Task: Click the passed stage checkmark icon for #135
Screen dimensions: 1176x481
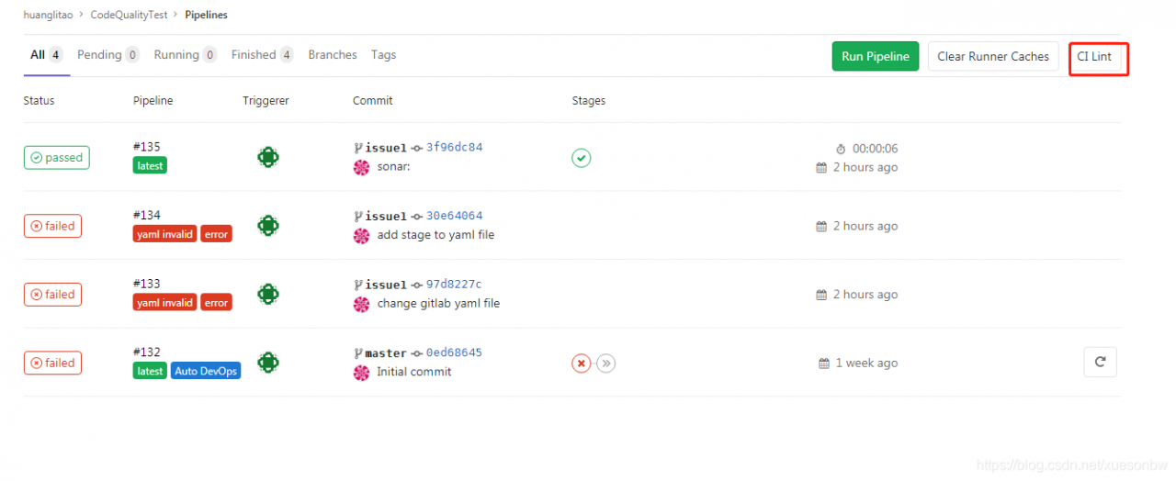Action: [581, 158]
